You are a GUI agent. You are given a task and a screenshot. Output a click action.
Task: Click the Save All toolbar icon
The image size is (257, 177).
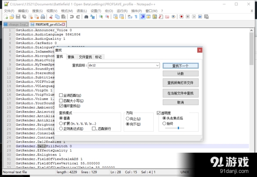[x=24, y=17]
